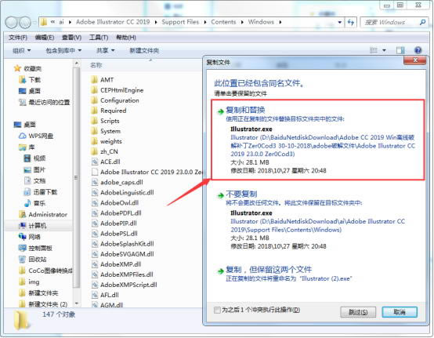This screenshot has width=434, height=338.
Task: Open the 文件(F) menu
Action: click(x=18, y=38)
